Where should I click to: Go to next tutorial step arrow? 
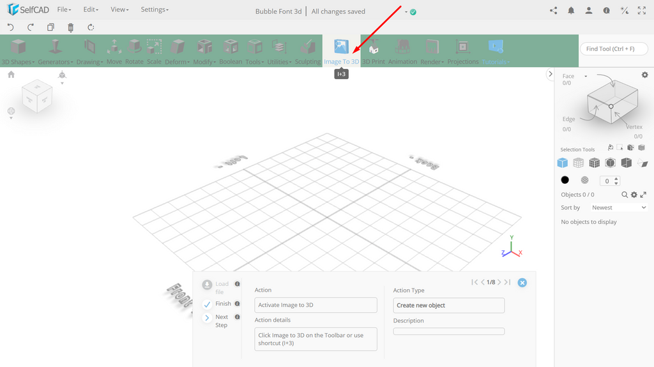click(x=499, y=282)
